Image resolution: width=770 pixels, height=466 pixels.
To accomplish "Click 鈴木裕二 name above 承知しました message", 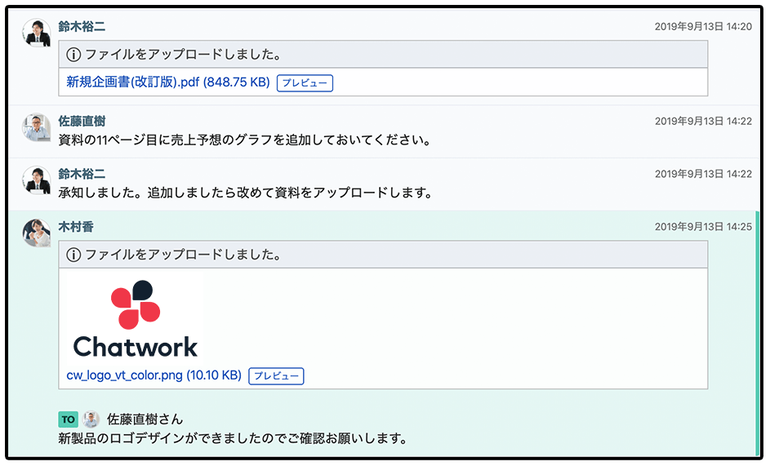I will click(x=82, y=174).
